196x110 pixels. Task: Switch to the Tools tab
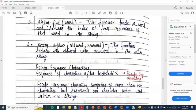tap(13, 8)
